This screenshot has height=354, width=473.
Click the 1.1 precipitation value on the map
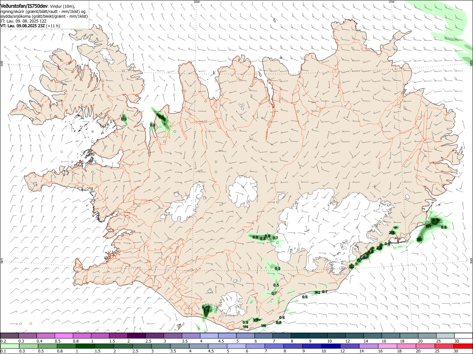point(429,226)
